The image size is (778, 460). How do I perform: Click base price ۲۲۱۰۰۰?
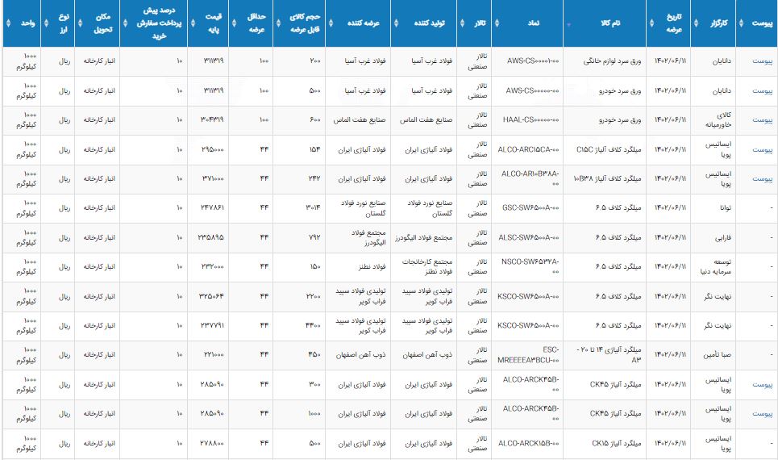(214, 355)
